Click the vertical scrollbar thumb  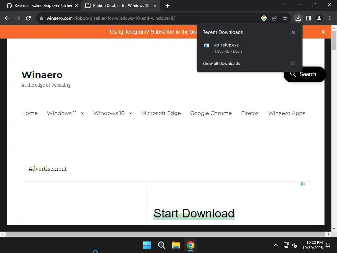(x=334, y=40)
